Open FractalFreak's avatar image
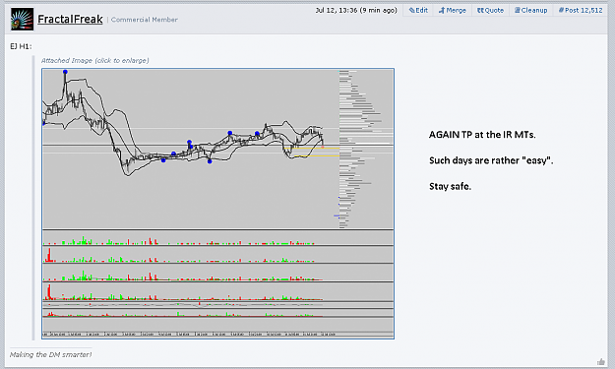615x369 pixels. pos(22,20)
